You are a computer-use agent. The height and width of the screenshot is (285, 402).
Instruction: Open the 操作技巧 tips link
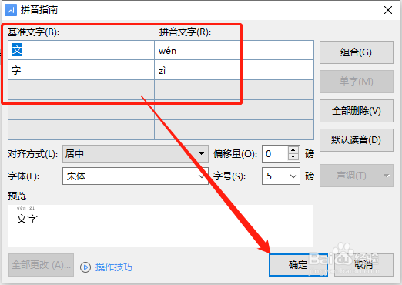(x=114, y=267)
